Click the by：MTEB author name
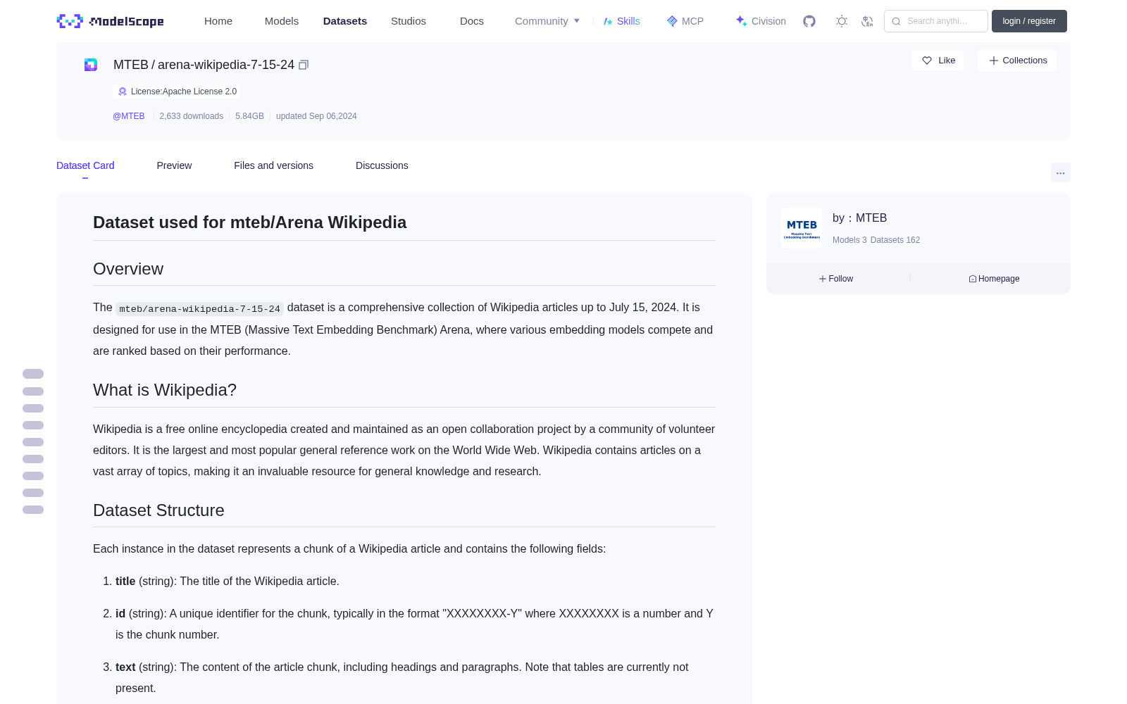Image resolution: width=1127 pixels, height=704 pixels. pyautogui.click(x=859, y=218)
